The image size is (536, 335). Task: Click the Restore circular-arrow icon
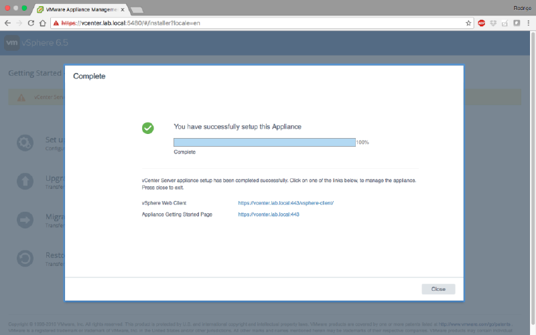(x=25, y=259)
